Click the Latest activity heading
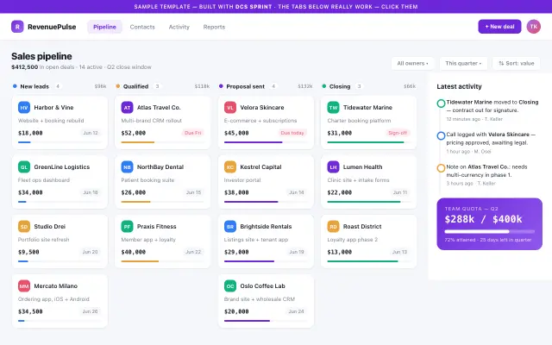The image size is (552, 345). (459, 86)
